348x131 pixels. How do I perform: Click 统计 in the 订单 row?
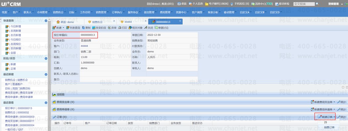click(341, 117)
